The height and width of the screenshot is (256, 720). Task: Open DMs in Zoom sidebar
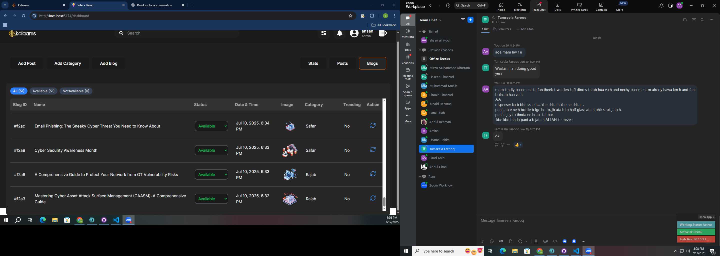click(408, 46)
